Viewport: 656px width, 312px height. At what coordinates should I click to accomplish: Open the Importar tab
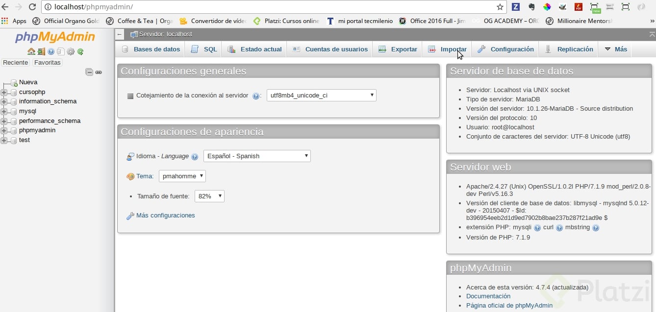tap(447, 49)
